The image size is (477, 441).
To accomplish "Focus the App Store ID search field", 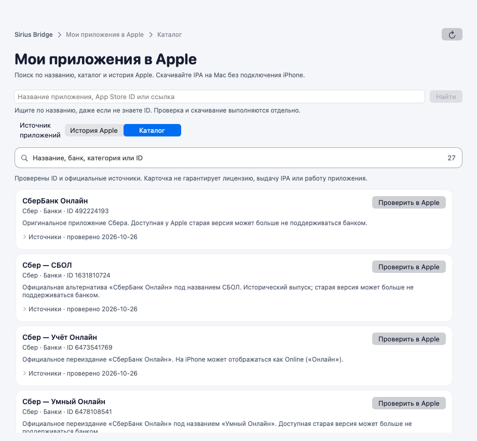I will click(x=220, y=97).
